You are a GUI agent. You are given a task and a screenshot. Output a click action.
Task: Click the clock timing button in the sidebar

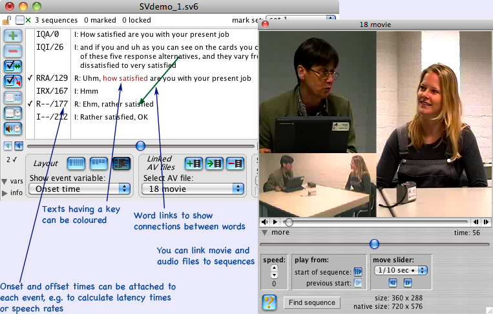[x=13, y=113]
